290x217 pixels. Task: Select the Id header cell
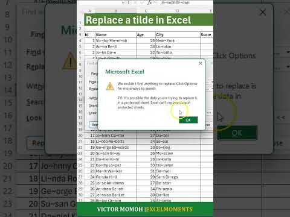click(89, 35)
